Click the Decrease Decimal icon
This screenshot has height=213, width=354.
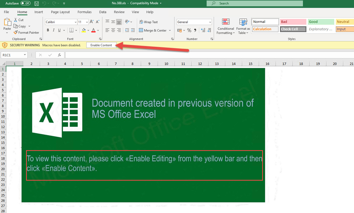(x=209, y=31)
